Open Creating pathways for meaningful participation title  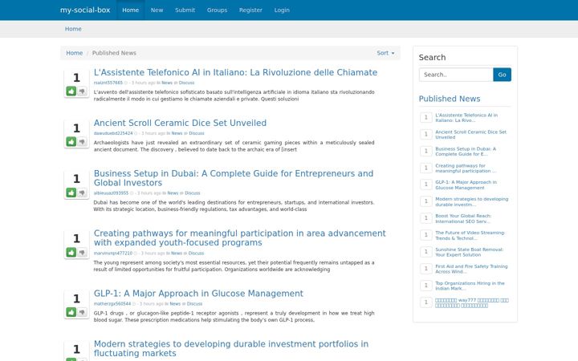[x=239, y=238]
